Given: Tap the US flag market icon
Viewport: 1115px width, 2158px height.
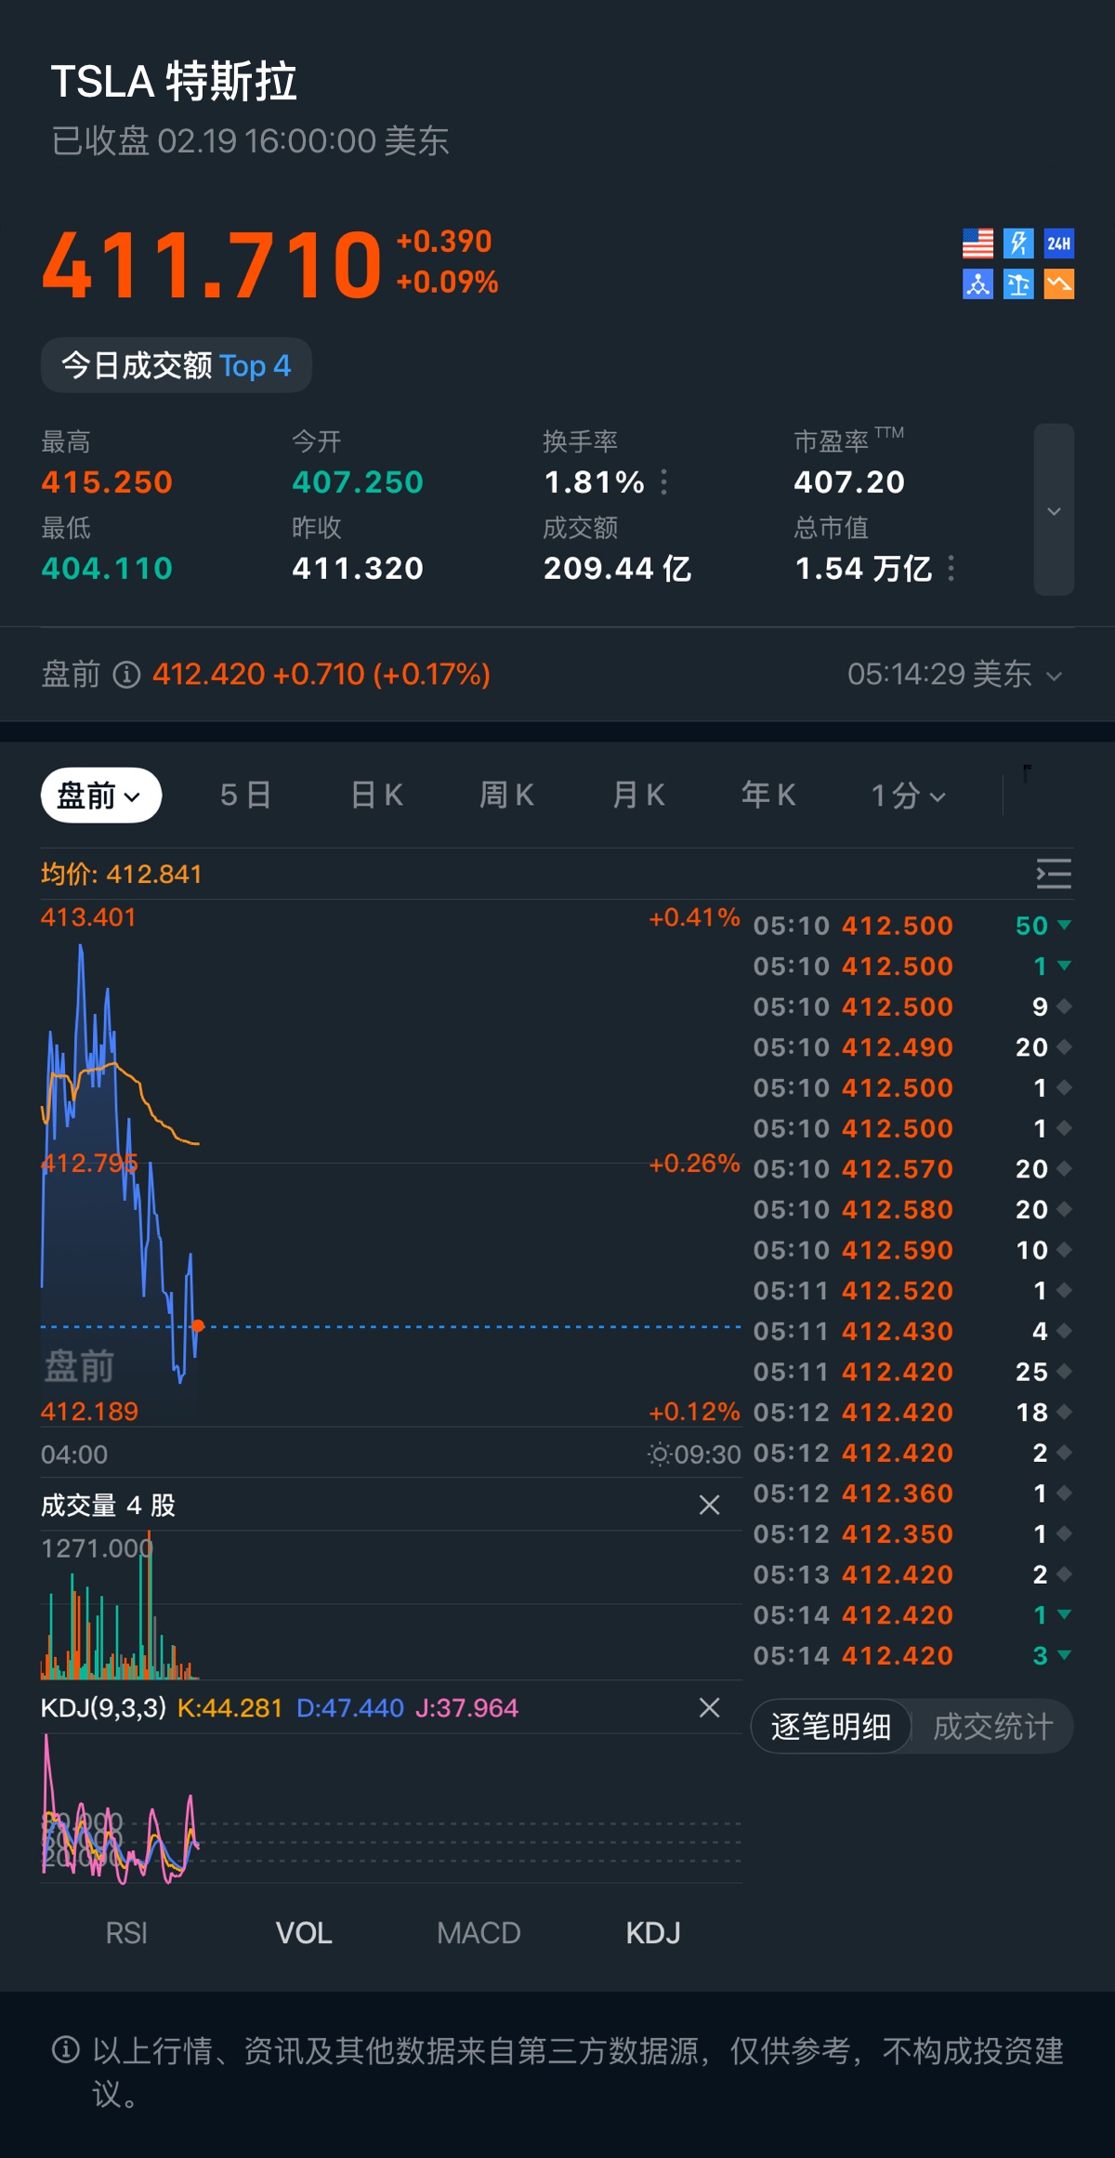Looking at the screenshot, I should (977, 243).
